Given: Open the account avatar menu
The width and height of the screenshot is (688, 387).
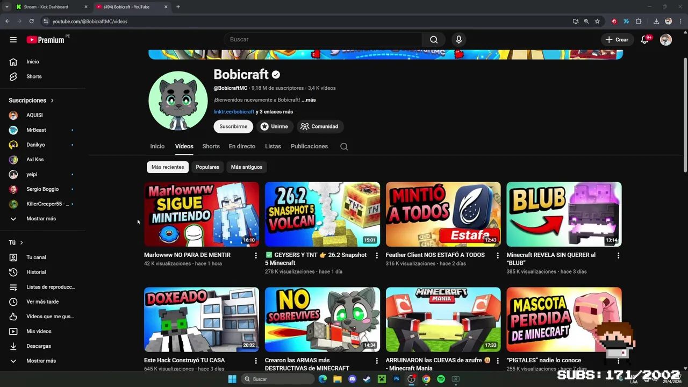Looking at the screenshot, I should [x=665, y=39].
